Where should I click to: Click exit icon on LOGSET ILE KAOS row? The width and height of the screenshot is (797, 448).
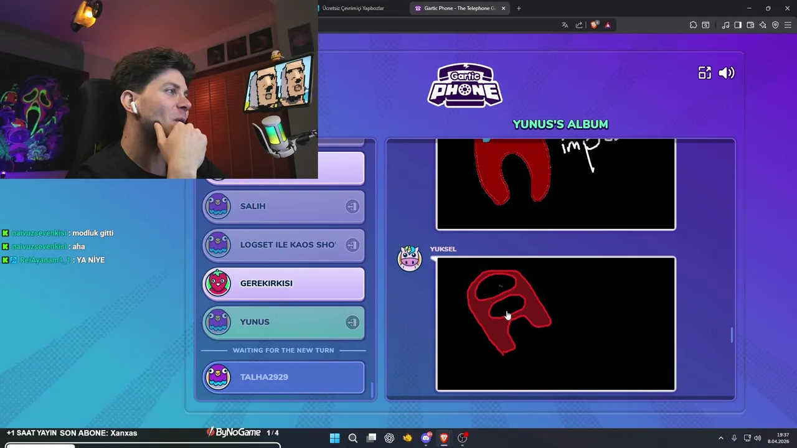(352, 245)
